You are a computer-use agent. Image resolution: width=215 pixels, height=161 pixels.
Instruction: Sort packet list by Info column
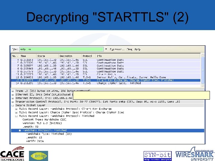148,56
